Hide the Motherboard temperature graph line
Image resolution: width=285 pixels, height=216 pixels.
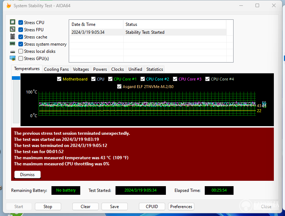pyautogui.click(x=59, y=79)
